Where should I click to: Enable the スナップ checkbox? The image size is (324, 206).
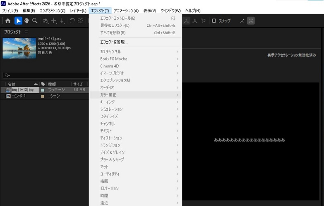point(214,21)
